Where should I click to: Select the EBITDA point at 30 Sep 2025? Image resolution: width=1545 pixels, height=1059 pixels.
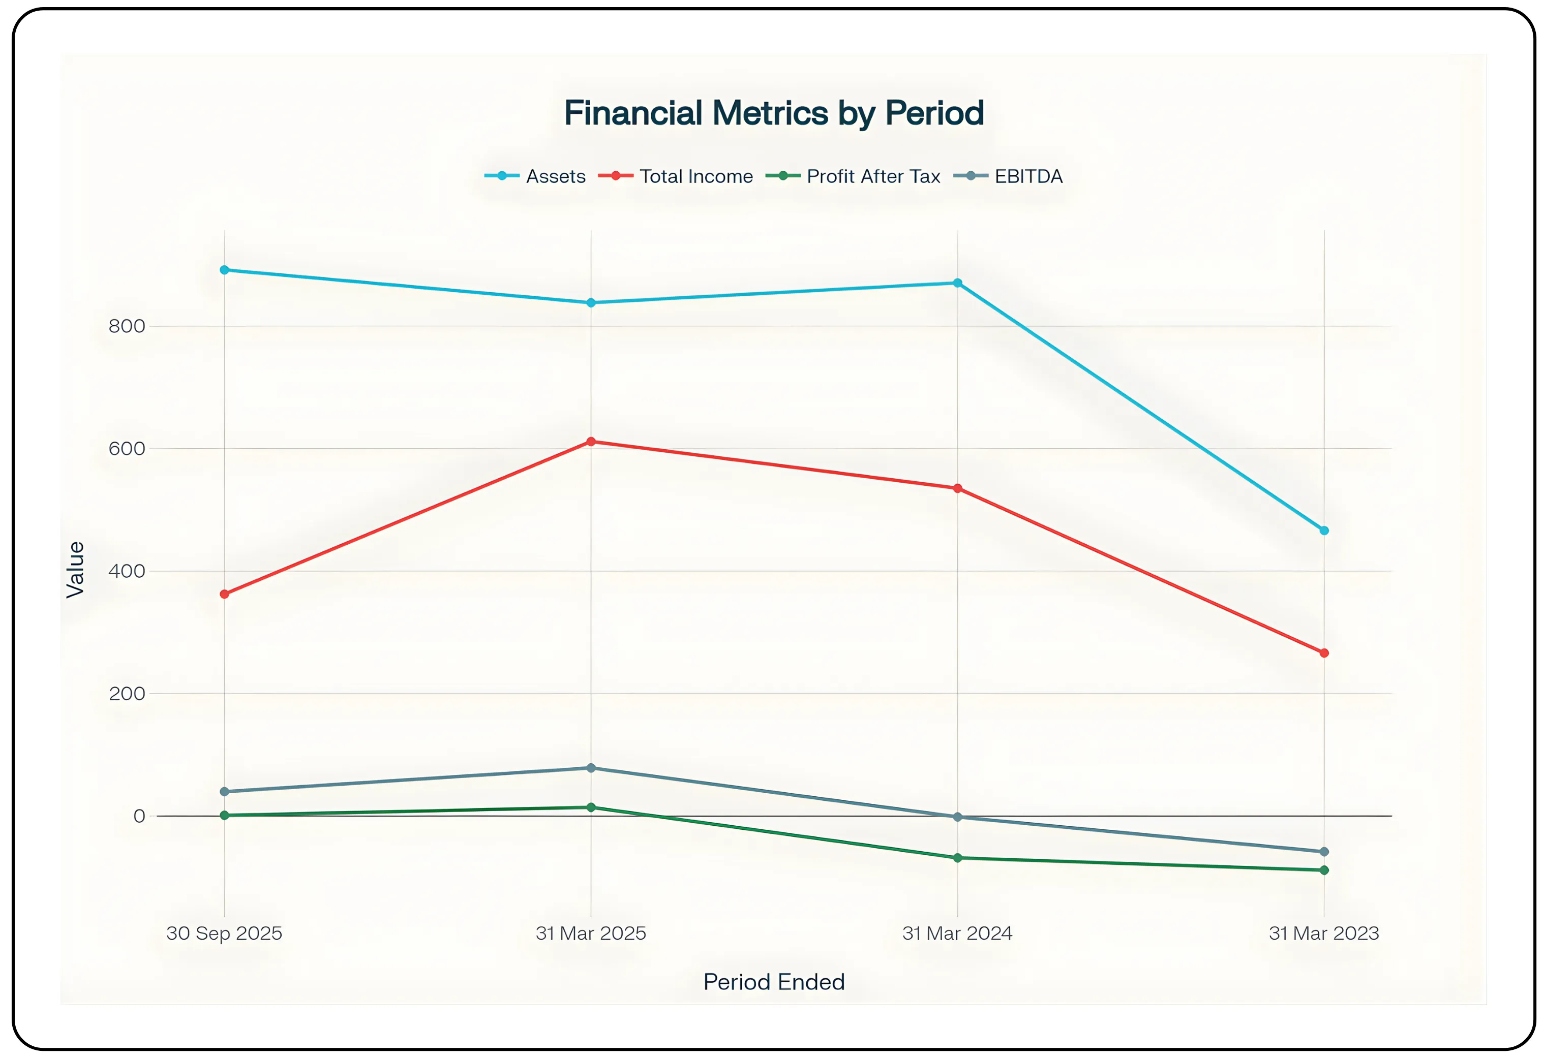[x=225, y=791]
